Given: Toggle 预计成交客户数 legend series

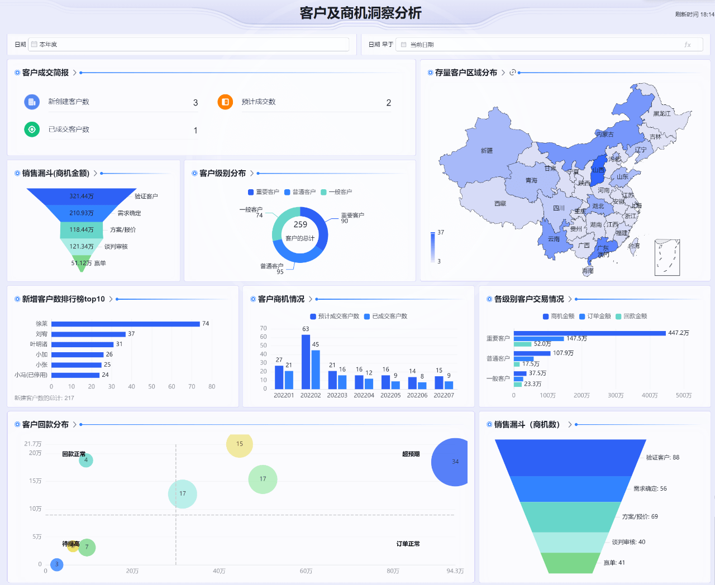Looking at the screenshot, I should (335, 316).
